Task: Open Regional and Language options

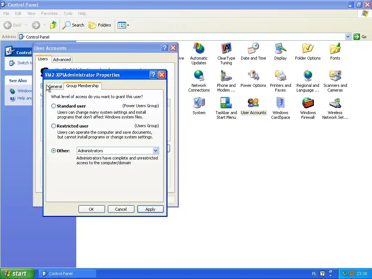Action: (308, 81)
